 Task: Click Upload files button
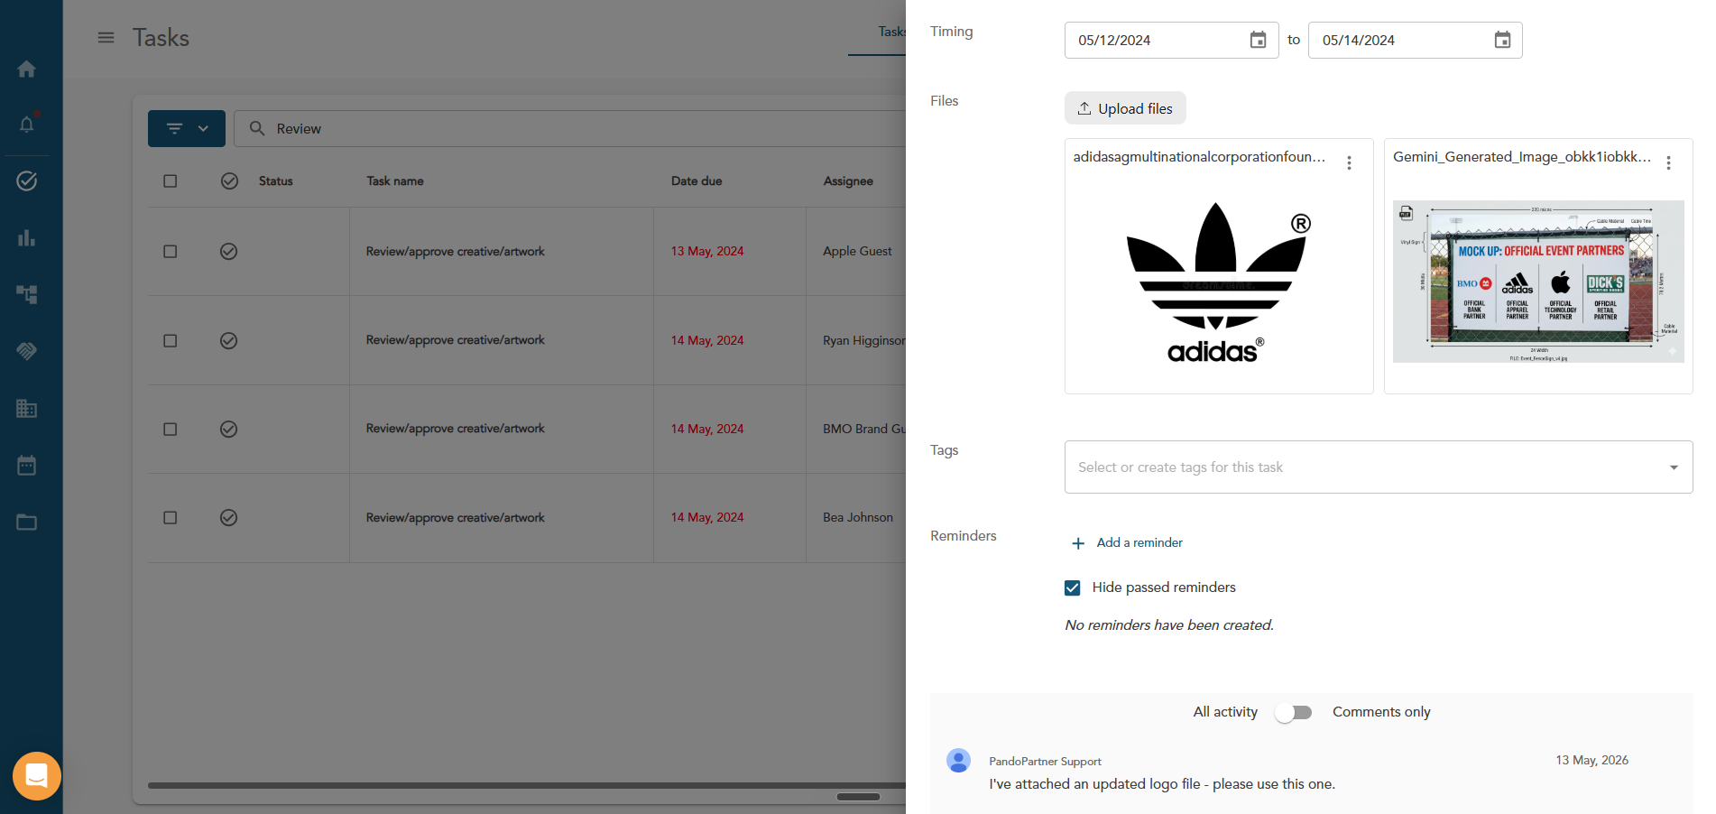[1125, 108]
